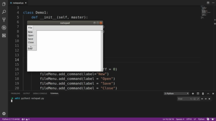Maximize the panel with the up chevron
The width and height of the screenshot is (216, 121).
(x=208, y=93)
